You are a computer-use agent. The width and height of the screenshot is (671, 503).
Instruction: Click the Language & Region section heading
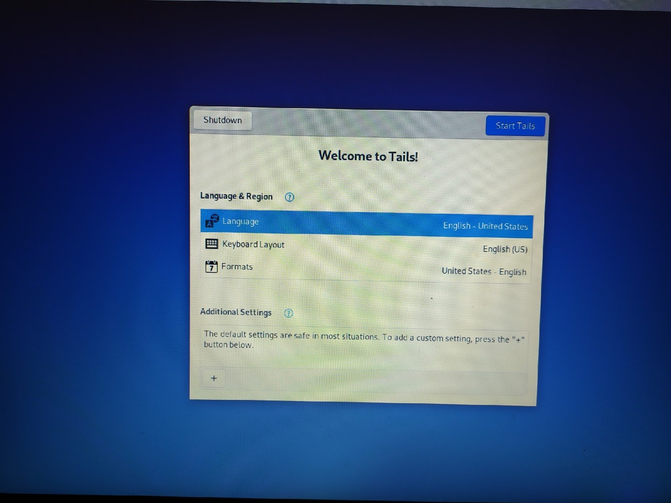[x=236, y=196]
